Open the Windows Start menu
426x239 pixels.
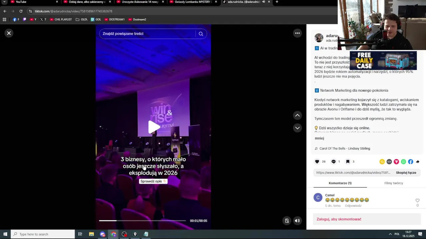point(5,234)
